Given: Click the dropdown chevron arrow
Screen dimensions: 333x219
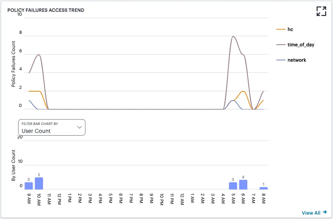Looking at the screenshot, I should (80, 127).
